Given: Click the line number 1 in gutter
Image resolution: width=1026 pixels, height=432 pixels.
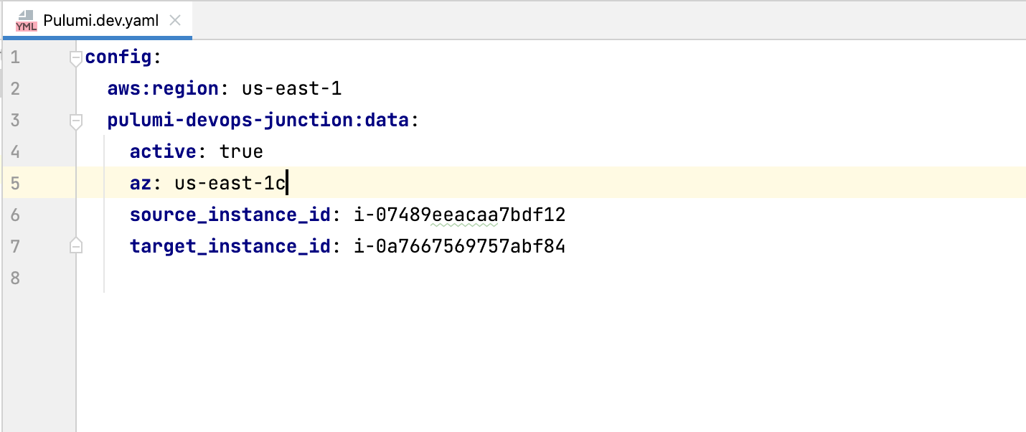Looking at the screenshot, I should [x=16, y=57].
